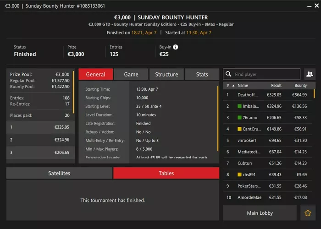Viewport: 321px width, 229px height.
Task: Click the Regular Pool value €1,577.50
Action: (x=61, y=81)
